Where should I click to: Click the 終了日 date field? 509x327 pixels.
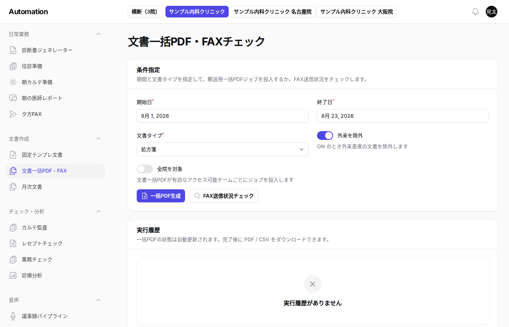[x=403, y=116]
